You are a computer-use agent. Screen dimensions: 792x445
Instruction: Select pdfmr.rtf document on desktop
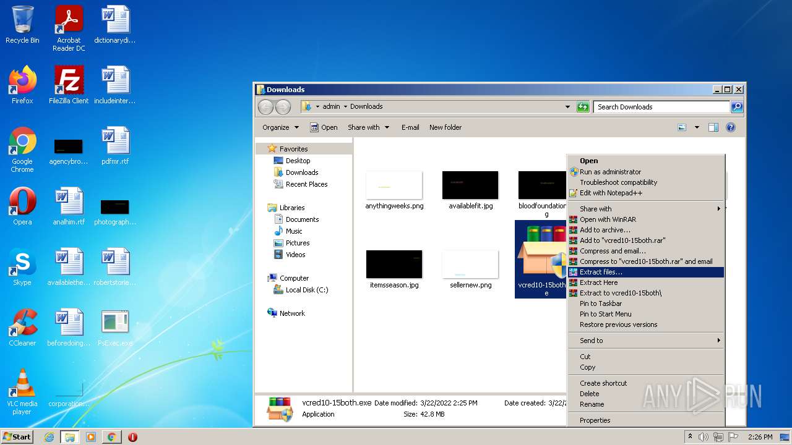pyautogui.click(x=115, y=145)
